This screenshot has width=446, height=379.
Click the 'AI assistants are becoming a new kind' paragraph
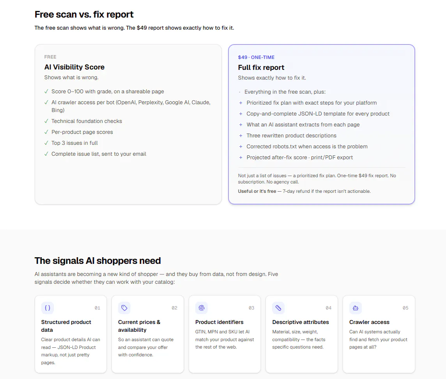click(x=156, y=278)
